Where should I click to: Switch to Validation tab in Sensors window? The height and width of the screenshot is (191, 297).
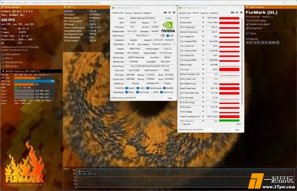214,13
